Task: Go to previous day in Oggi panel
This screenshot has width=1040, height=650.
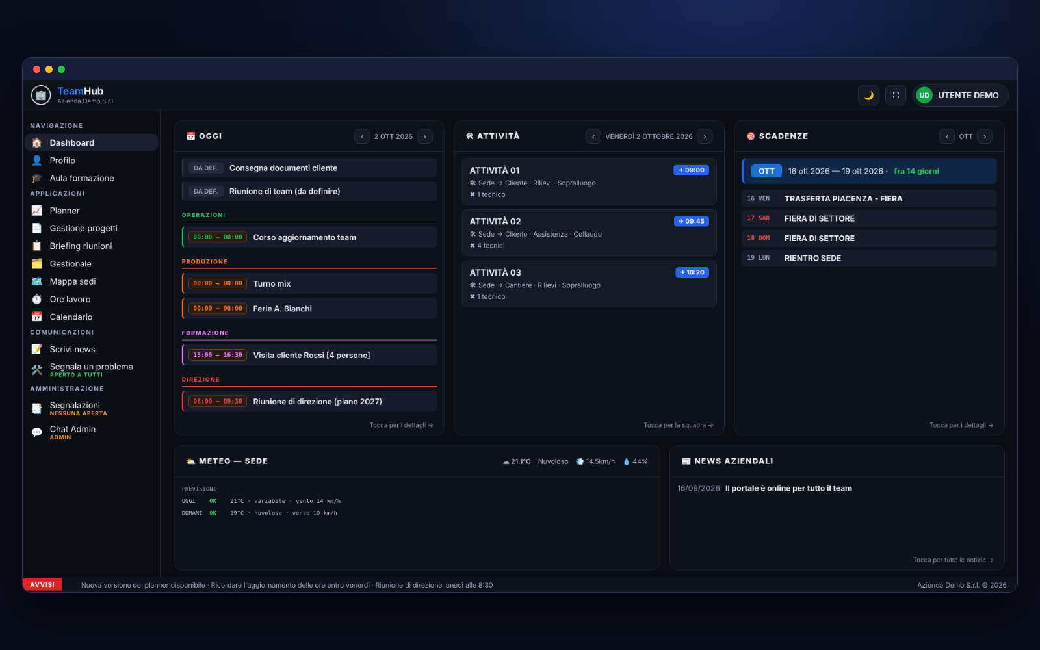Action: [362, 136]
